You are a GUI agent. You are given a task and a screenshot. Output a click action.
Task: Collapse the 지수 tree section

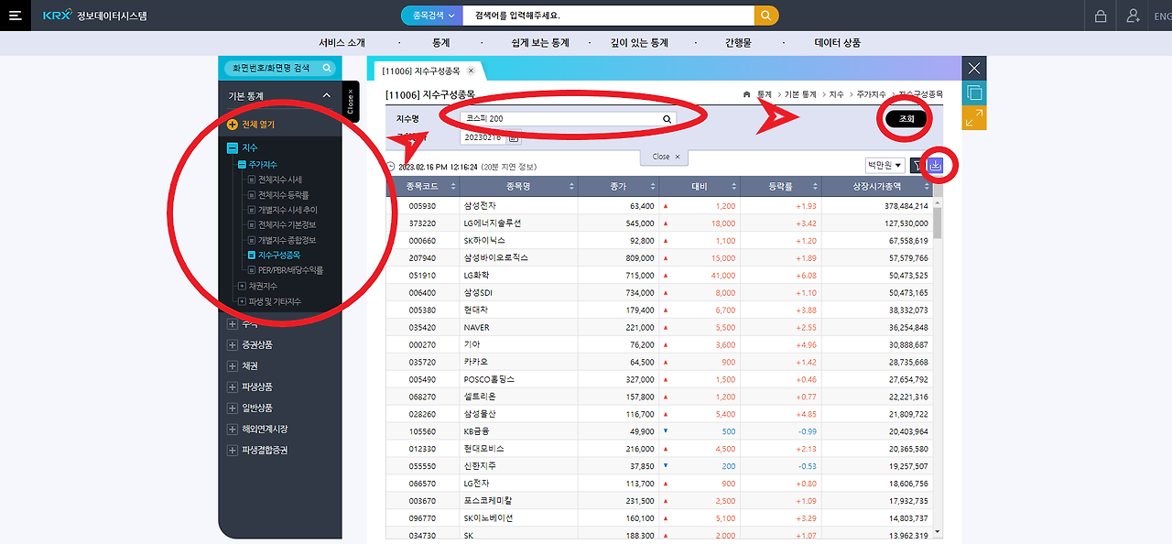(233, 147)
